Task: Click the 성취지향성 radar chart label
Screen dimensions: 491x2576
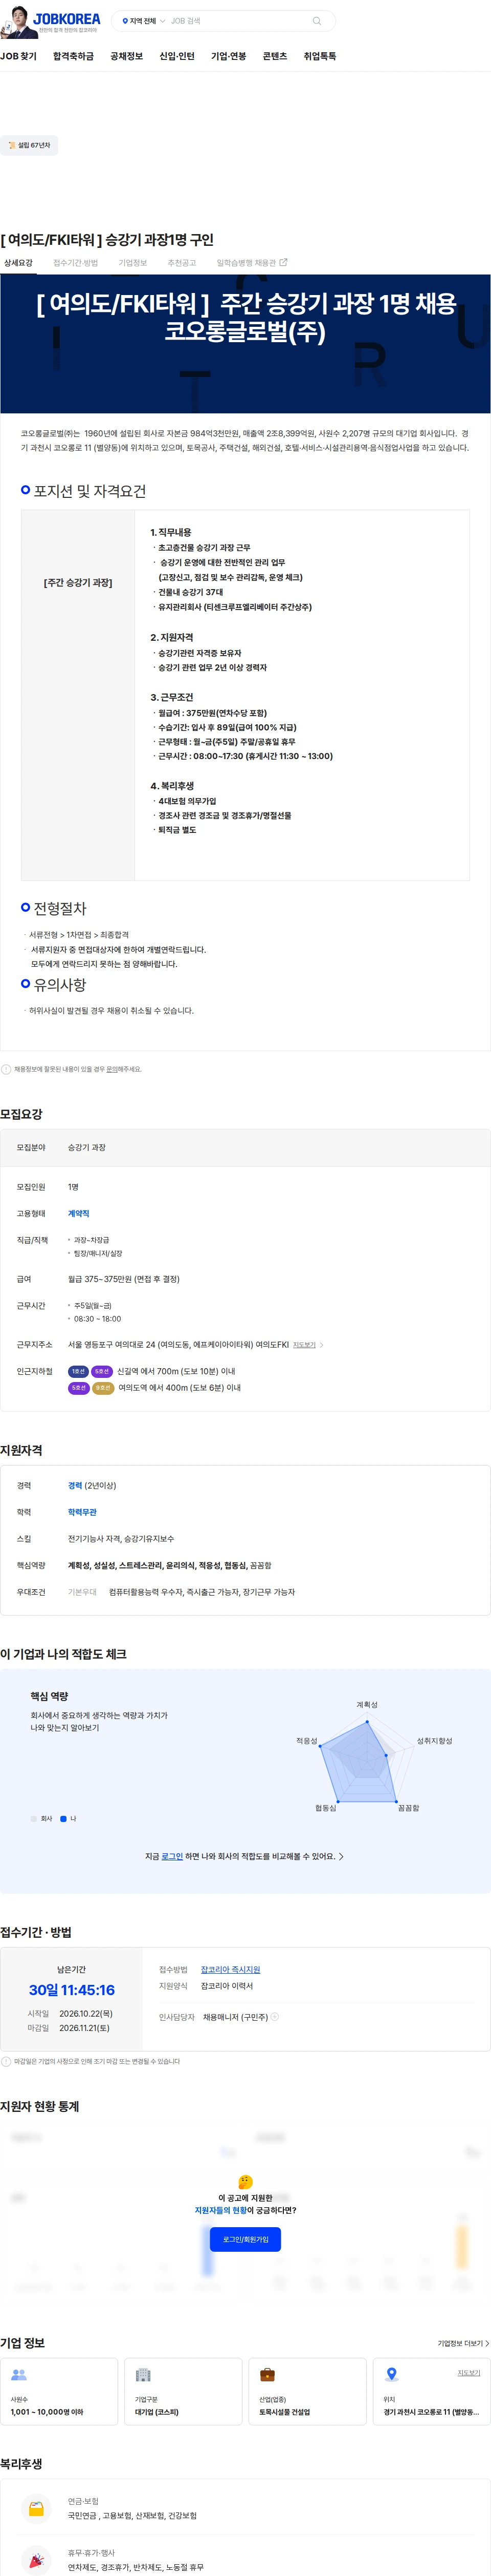Action: [x=434, y=1741]
